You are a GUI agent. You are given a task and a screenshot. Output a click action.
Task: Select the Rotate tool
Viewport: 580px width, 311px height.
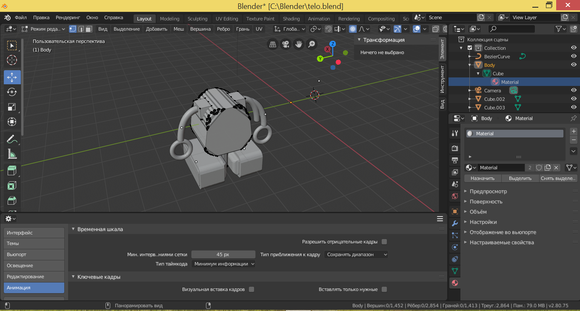12,92
